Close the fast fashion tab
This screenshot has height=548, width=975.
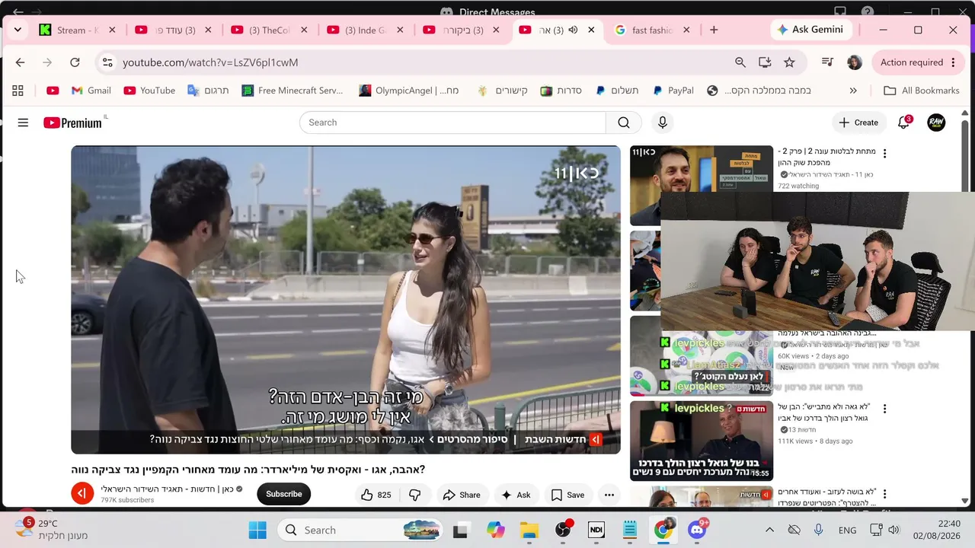pos(686,30)
